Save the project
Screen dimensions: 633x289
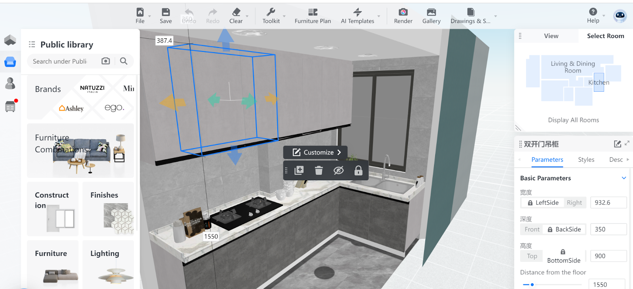click(x=166, y=16)
